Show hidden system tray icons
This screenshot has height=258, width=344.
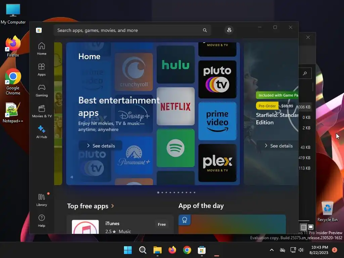pyautogui.click(x=271, y=250)
